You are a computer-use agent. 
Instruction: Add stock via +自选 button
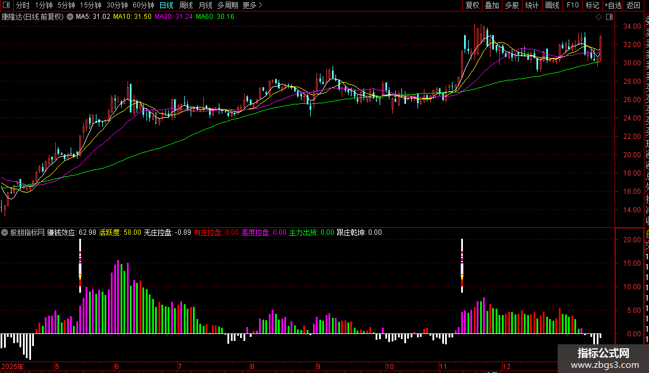coord(613,5)
